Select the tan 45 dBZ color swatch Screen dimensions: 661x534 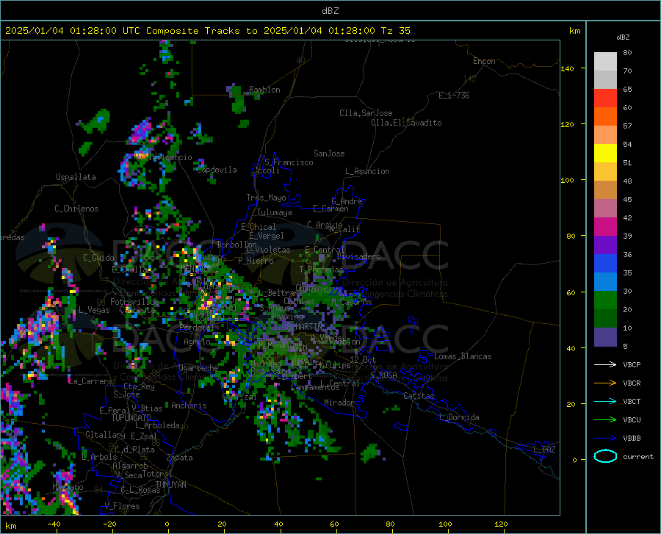coord(605,190)
